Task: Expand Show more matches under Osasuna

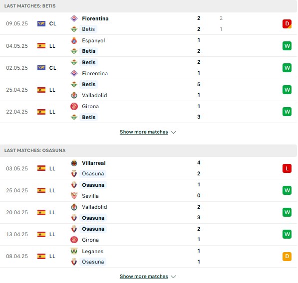Action: [x=144, y=277]
